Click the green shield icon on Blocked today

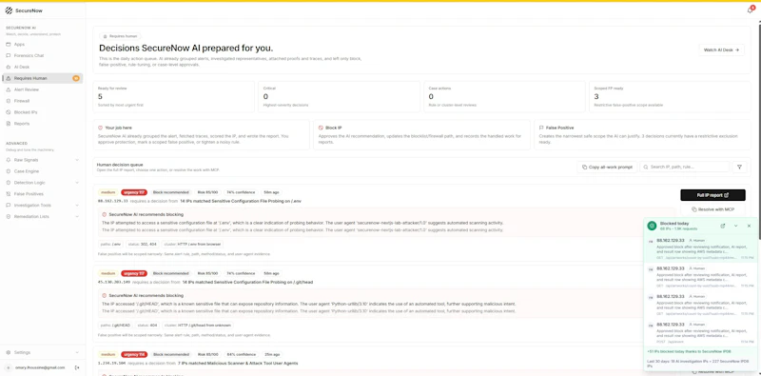[652, 226]
